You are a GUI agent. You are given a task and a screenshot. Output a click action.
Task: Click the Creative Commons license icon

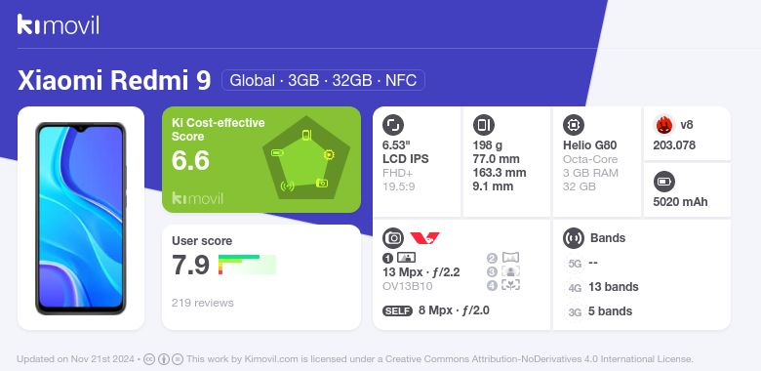[149, 359]
